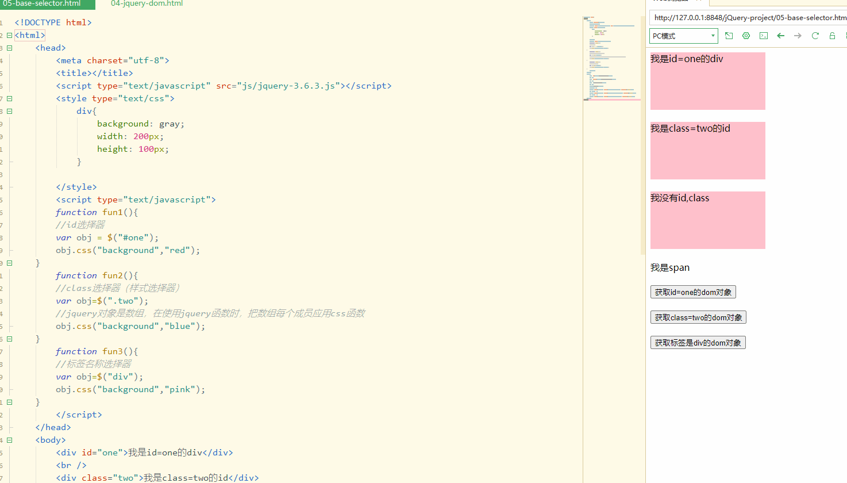Screen dimensions: 847x483
Task: Click the <div class="two"> code line
Action: [157, 478]
